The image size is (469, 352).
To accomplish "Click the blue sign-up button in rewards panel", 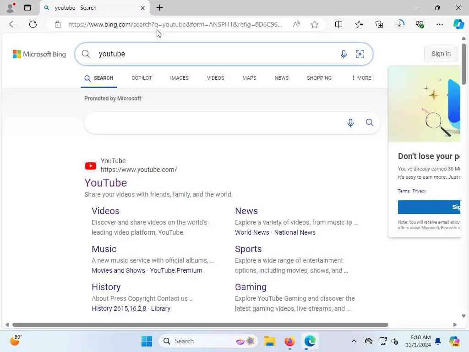I will [x=429, y=207].
